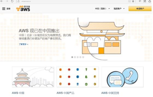This screenshot has width=153, height=97.
Task: Select the fifth carousel dot
Action: (83, 57)
